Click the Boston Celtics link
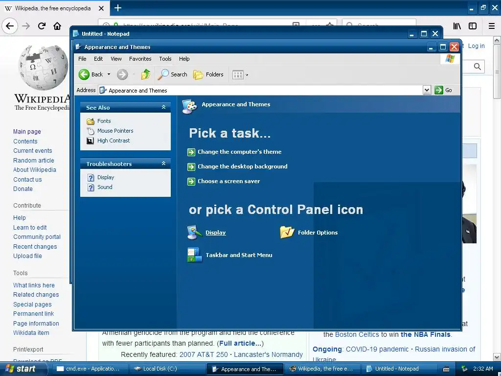Viewport: 501px width, 376px height. click(x=357, y=335)
